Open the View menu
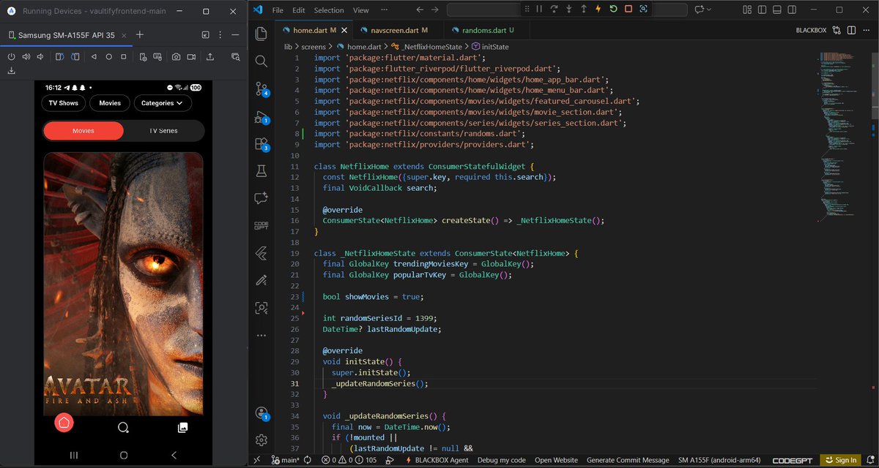879x468 pixels. click(x=360, y=10)
